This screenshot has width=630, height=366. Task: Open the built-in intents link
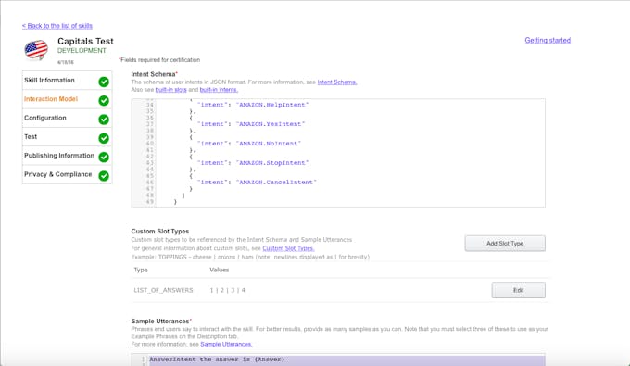coord(219,90)
